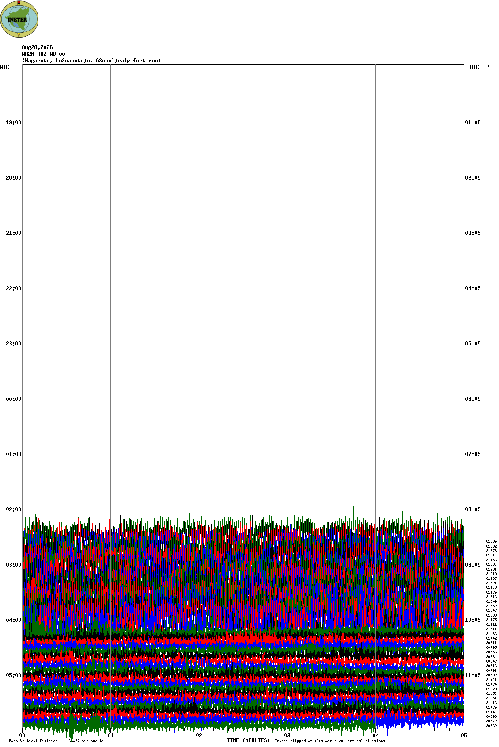This screenshot has height=747, width=499.
Task: Click the UTC time zone label
Action: point(475,67)
